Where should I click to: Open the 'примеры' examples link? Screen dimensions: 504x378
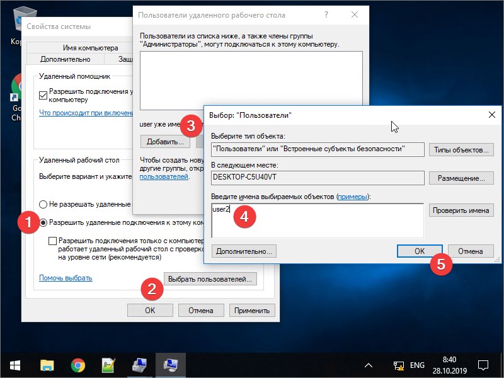(x=352, y=197)
